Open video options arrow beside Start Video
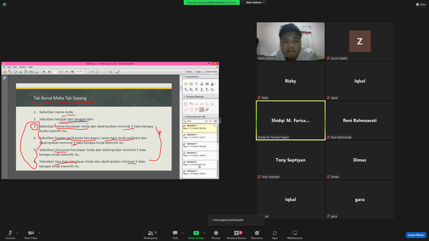This screenshot has height=241, width=429. 40,233
